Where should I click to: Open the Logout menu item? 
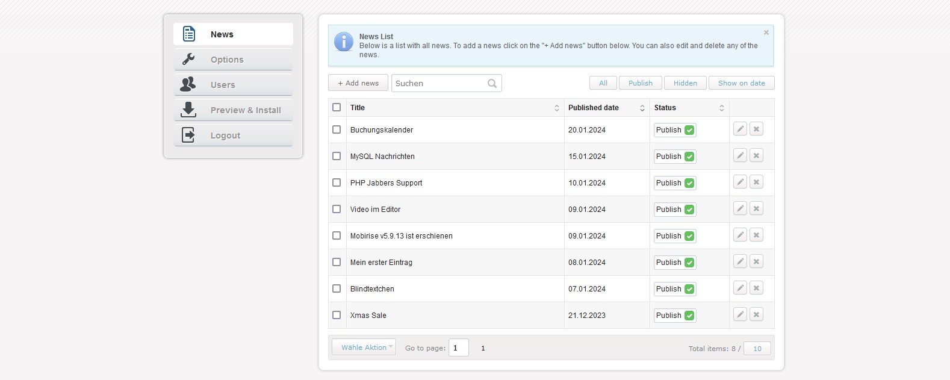tap(225, 135)
